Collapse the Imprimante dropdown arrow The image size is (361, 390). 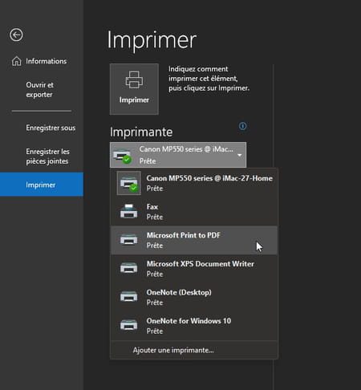click(x=240, y=155)
